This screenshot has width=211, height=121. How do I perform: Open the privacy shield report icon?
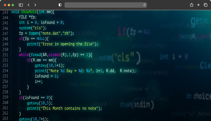(x=60, y=5)
